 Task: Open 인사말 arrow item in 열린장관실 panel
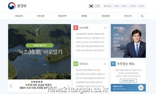(x=120, y=34)
